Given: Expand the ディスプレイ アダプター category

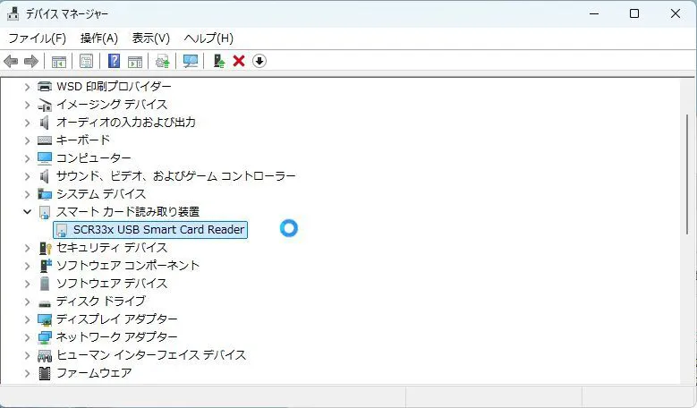Looking at the screenshot, I should [27, 319].
